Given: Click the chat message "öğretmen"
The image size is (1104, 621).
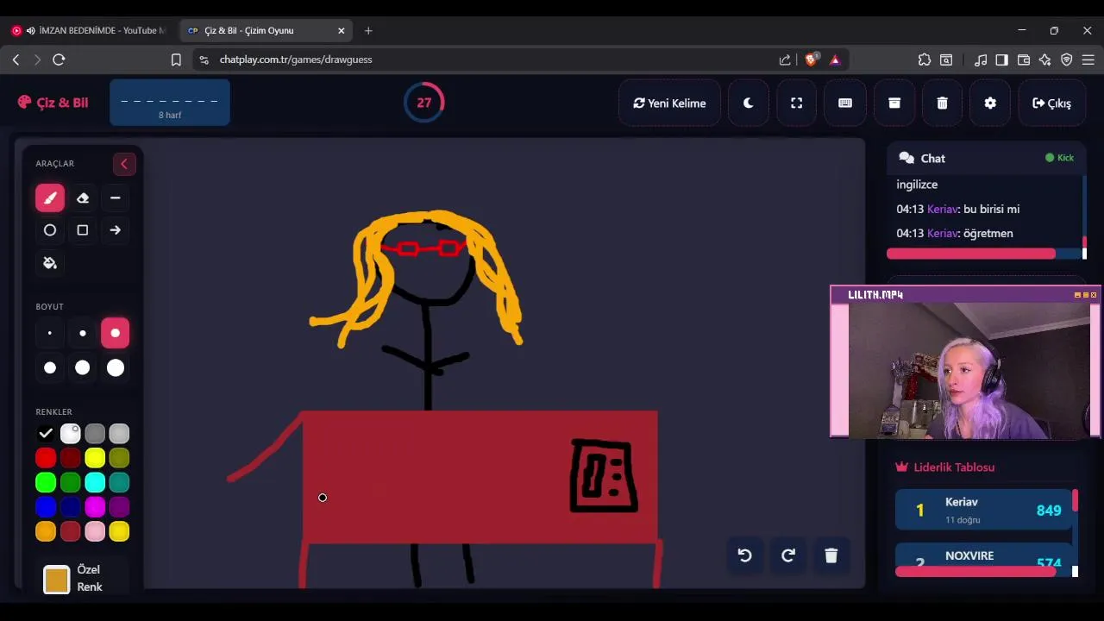Looking at the screenshot, I should [x=989, y=233].
